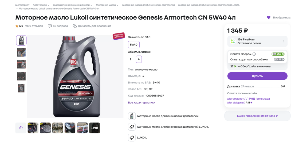Screen dimensions: 291x147
Task: Open the Все характеристики link
Action: [141, 103]
